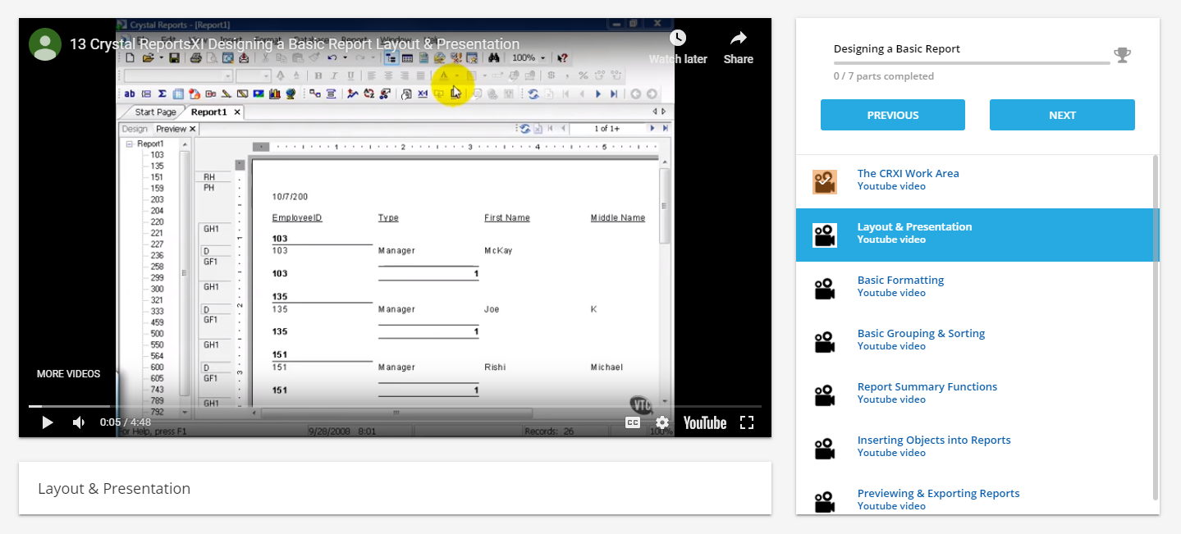This screenshot has height=534, width=1181.
Task: Open the video on YouTube via the YouTube logo
Action: (x=705, y=422)
